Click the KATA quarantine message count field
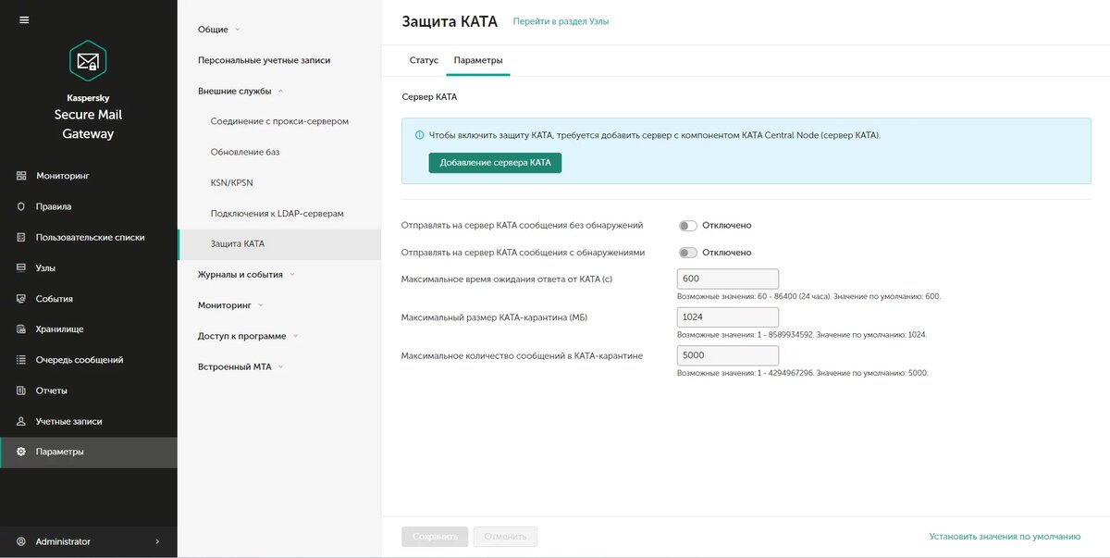1110x558 pixels. 728,355
